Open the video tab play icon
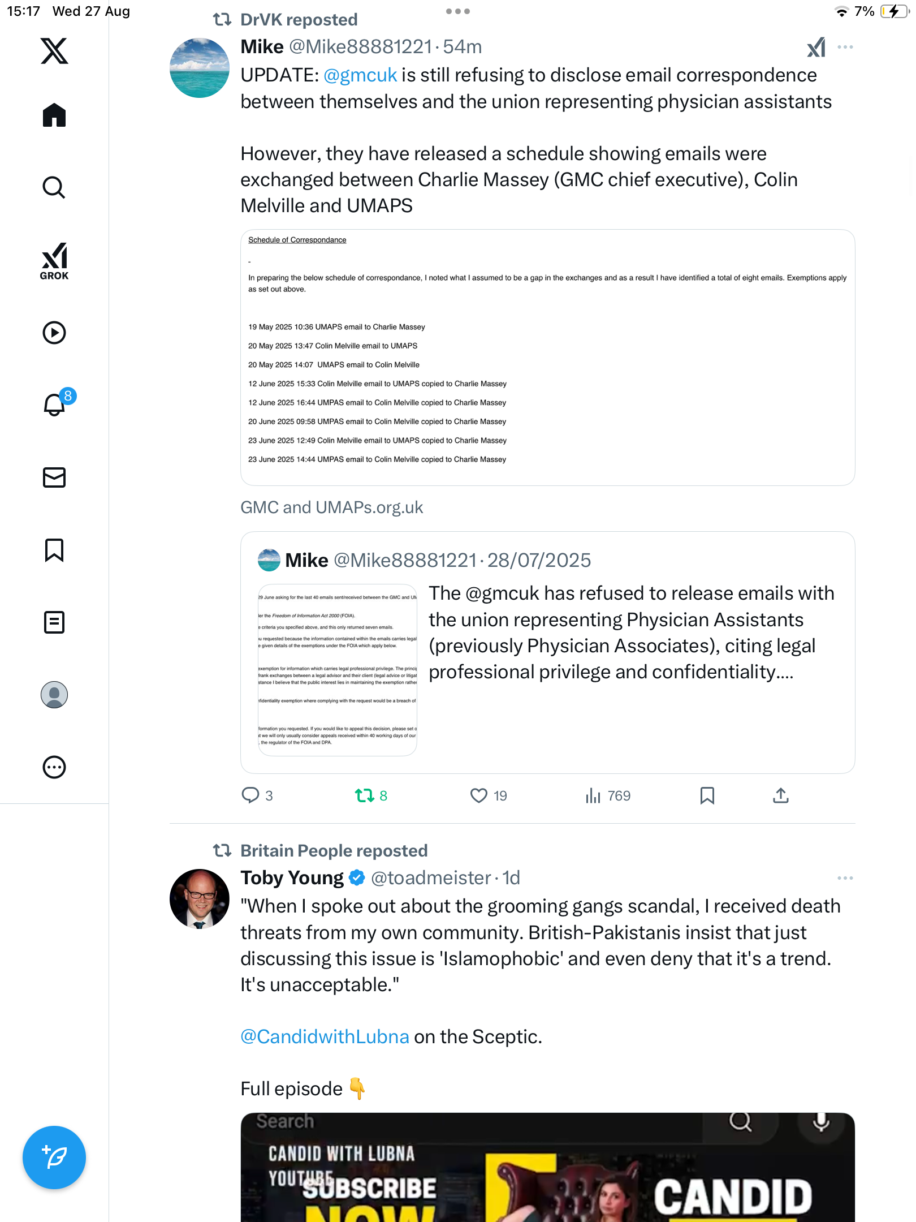The height and width of the screenshot is (1222, 916). coord(54,333)
